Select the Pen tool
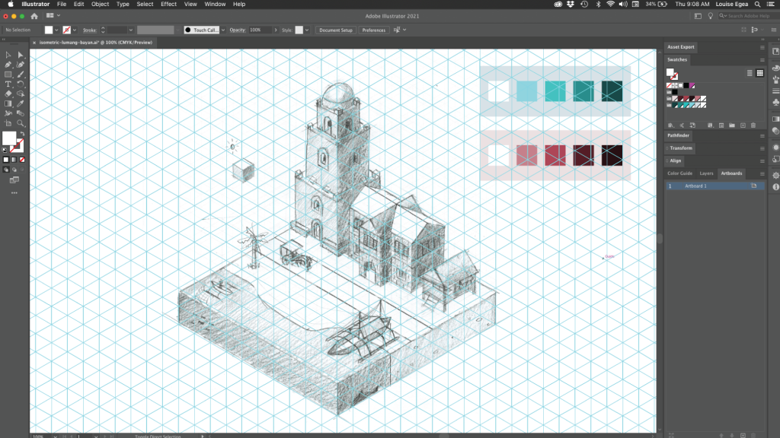Viewport: 780px width, 438px height. (8, 65)
